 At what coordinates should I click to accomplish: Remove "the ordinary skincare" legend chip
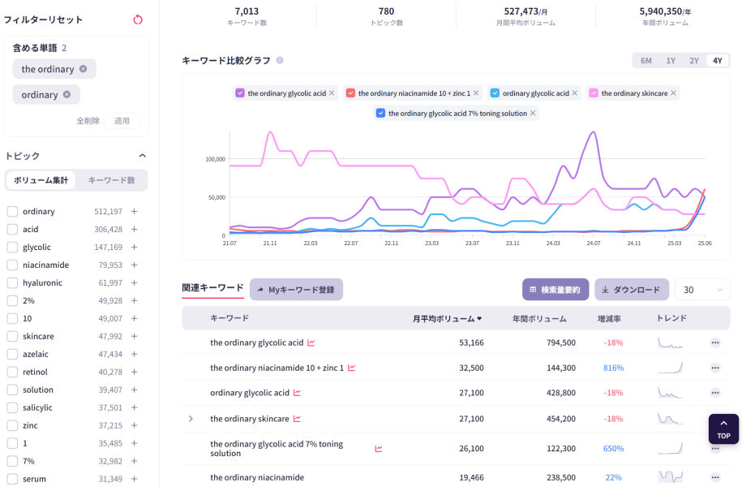pos(673,93)
